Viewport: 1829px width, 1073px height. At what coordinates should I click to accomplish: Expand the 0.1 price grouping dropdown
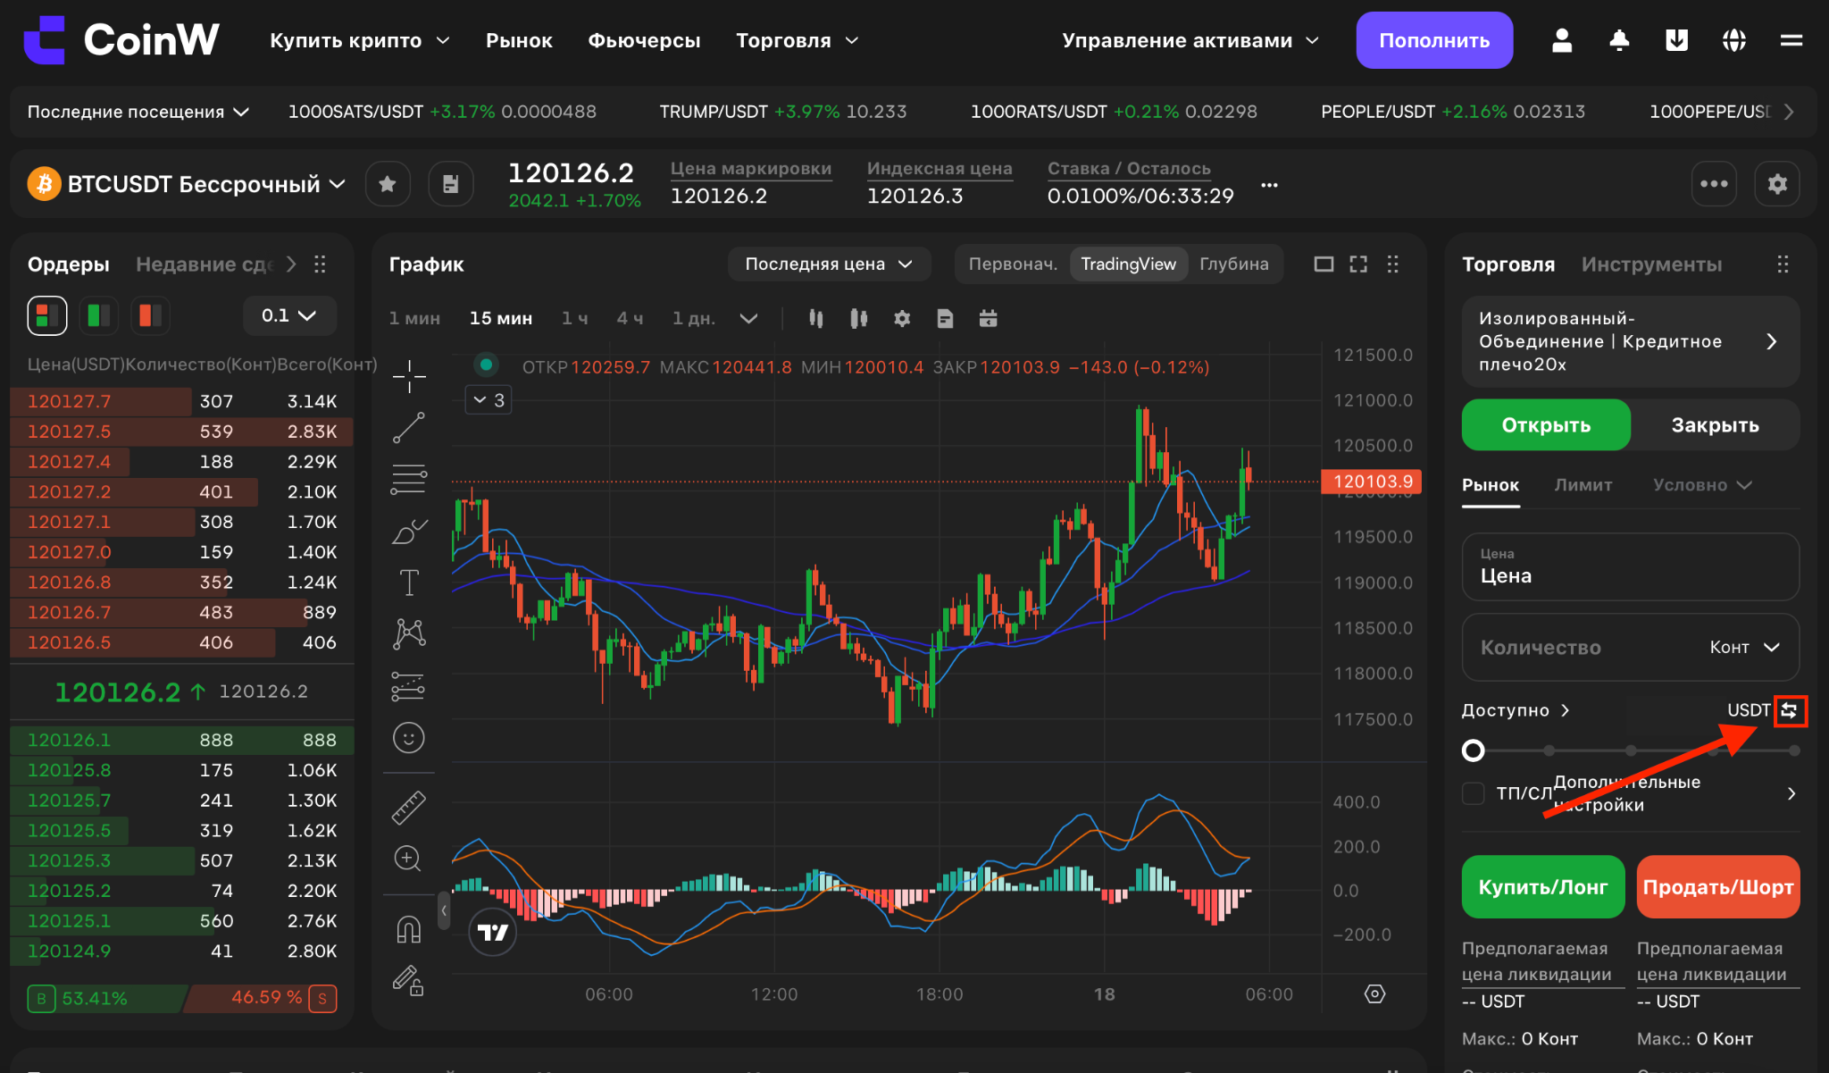(x=289, y=315)
